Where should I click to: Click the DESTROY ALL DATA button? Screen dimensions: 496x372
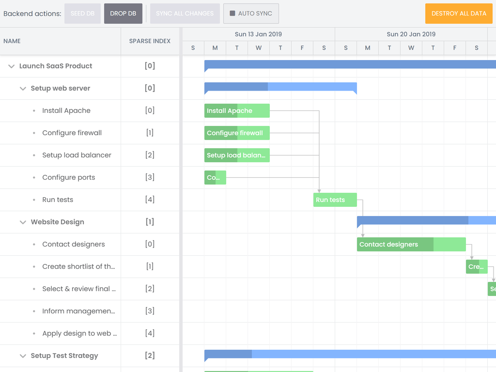459,14
